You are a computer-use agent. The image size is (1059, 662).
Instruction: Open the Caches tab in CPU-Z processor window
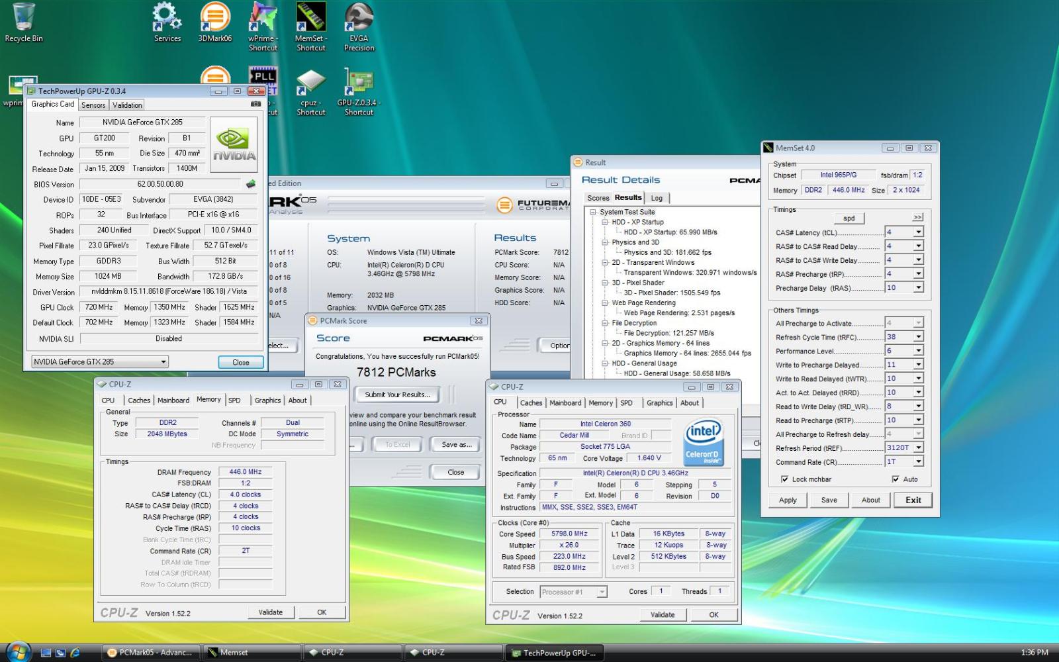531,403
